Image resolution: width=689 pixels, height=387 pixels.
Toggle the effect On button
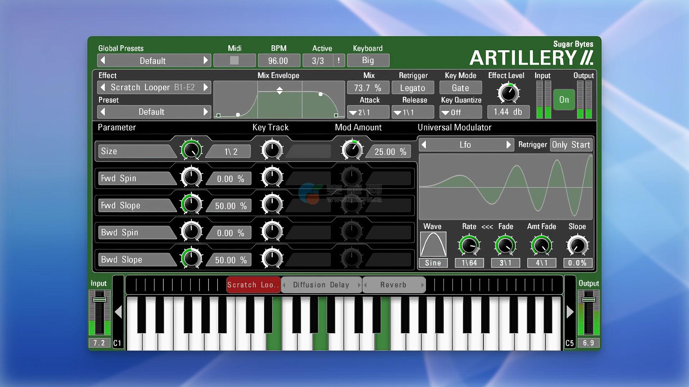(x=564, y=100)
